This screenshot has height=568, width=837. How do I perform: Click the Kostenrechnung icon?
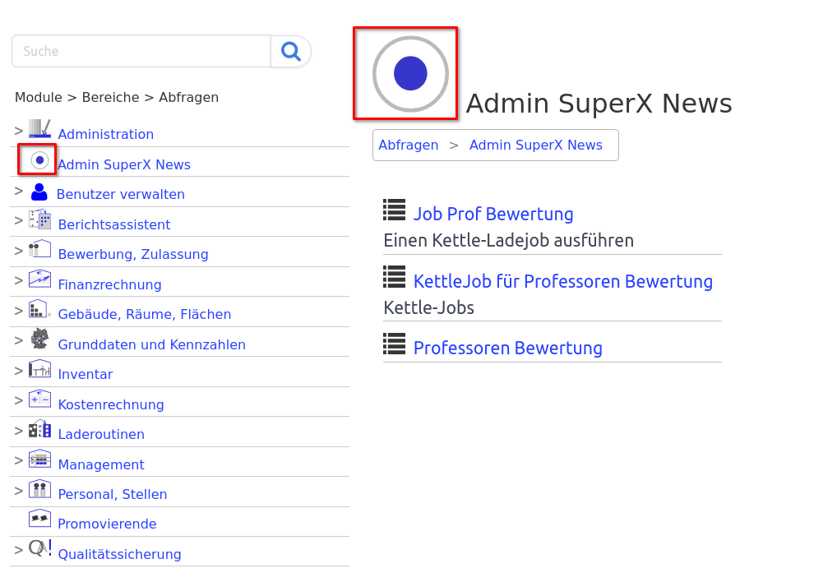tap(39, 399)
